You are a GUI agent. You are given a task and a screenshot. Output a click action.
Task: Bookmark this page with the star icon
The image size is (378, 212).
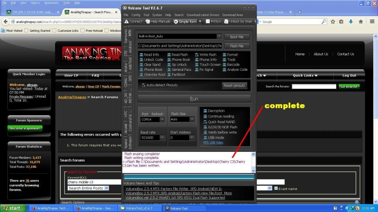pyautogui.click(x=333, y=22)
